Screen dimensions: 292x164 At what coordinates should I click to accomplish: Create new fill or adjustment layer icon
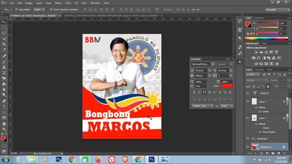(x=267, y=154)
